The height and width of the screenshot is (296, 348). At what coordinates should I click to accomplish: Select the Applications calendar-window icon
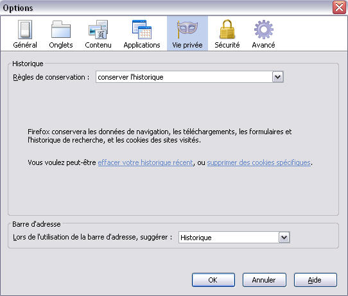tap(142, 30)
